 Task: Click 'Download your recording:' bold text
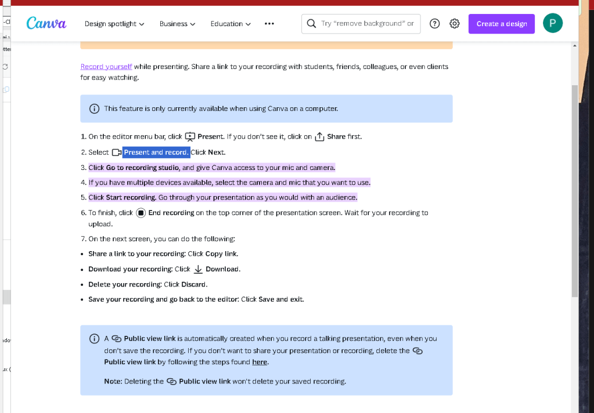click(131, 269)
